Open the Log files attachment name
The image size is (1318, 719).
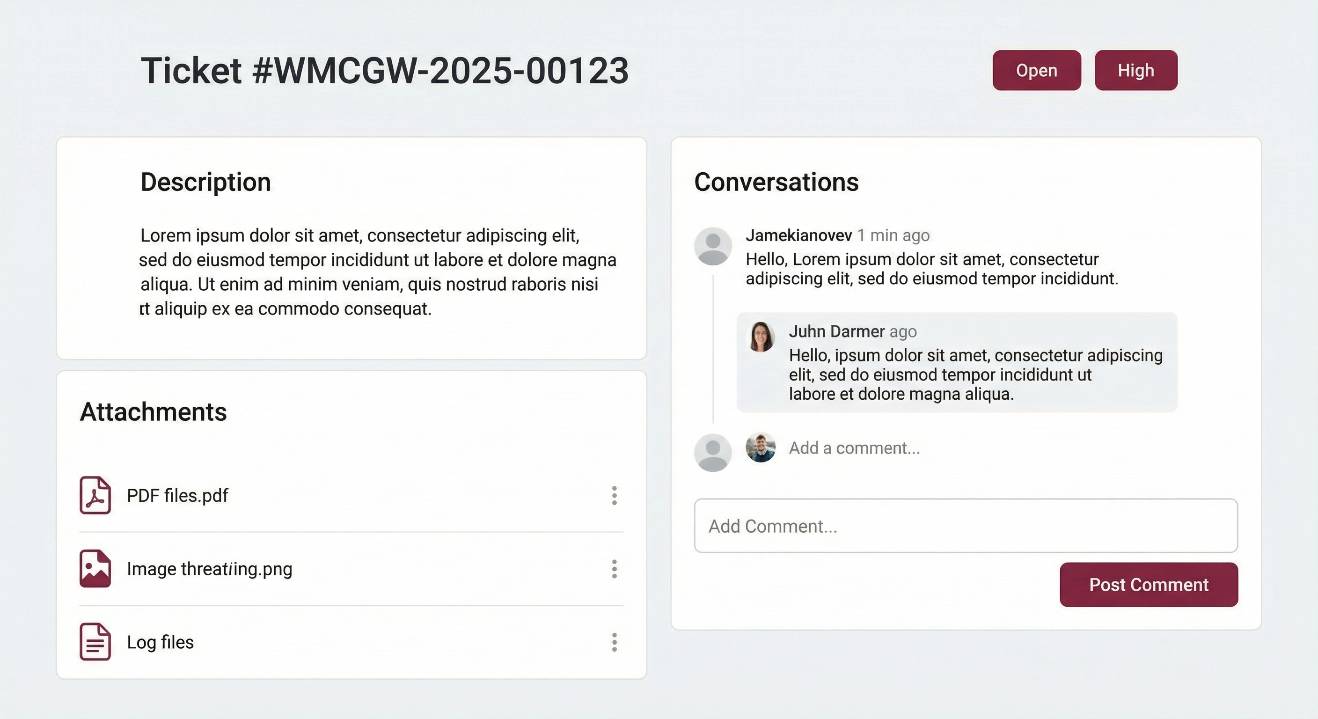[160, 642]
